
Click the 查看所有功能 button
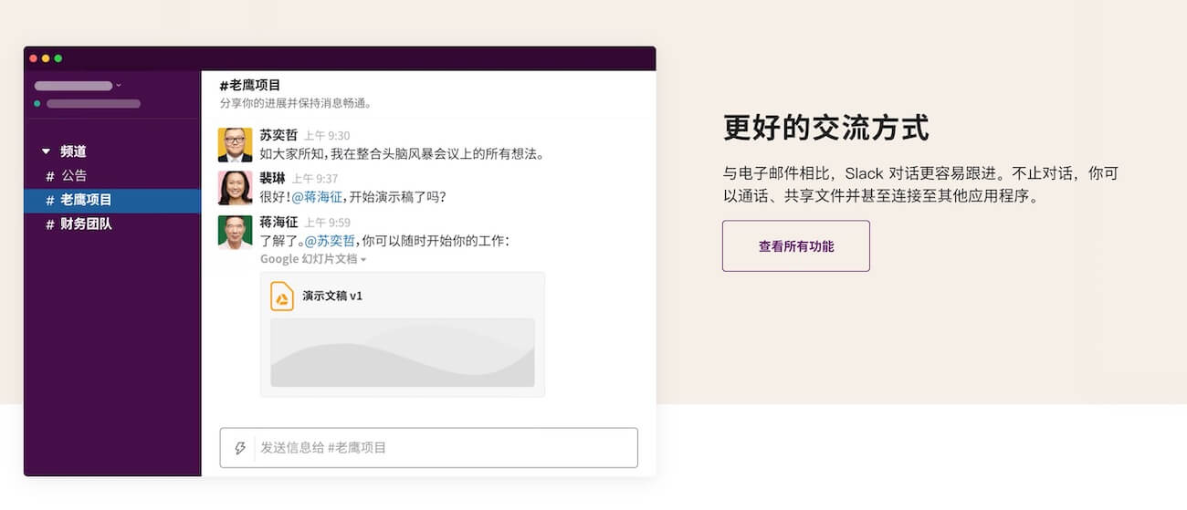(795, 246)
